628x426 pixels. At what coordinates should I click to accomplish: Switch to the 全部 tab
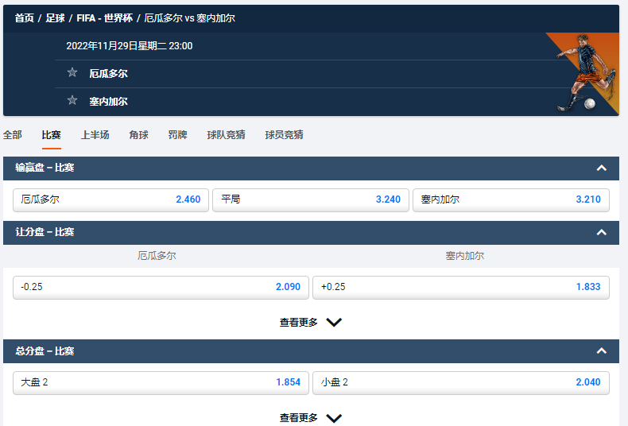13,135
